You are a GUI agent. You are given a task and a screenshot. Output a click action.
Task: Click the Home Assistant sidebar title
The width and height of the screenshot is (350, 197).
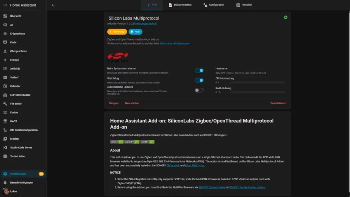click(23, 5)
